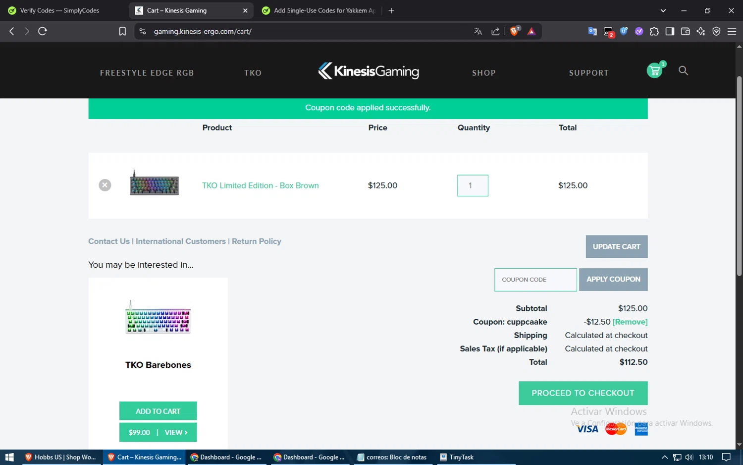
Task: Open Windows notification center icon
Action: pos(726,457)
